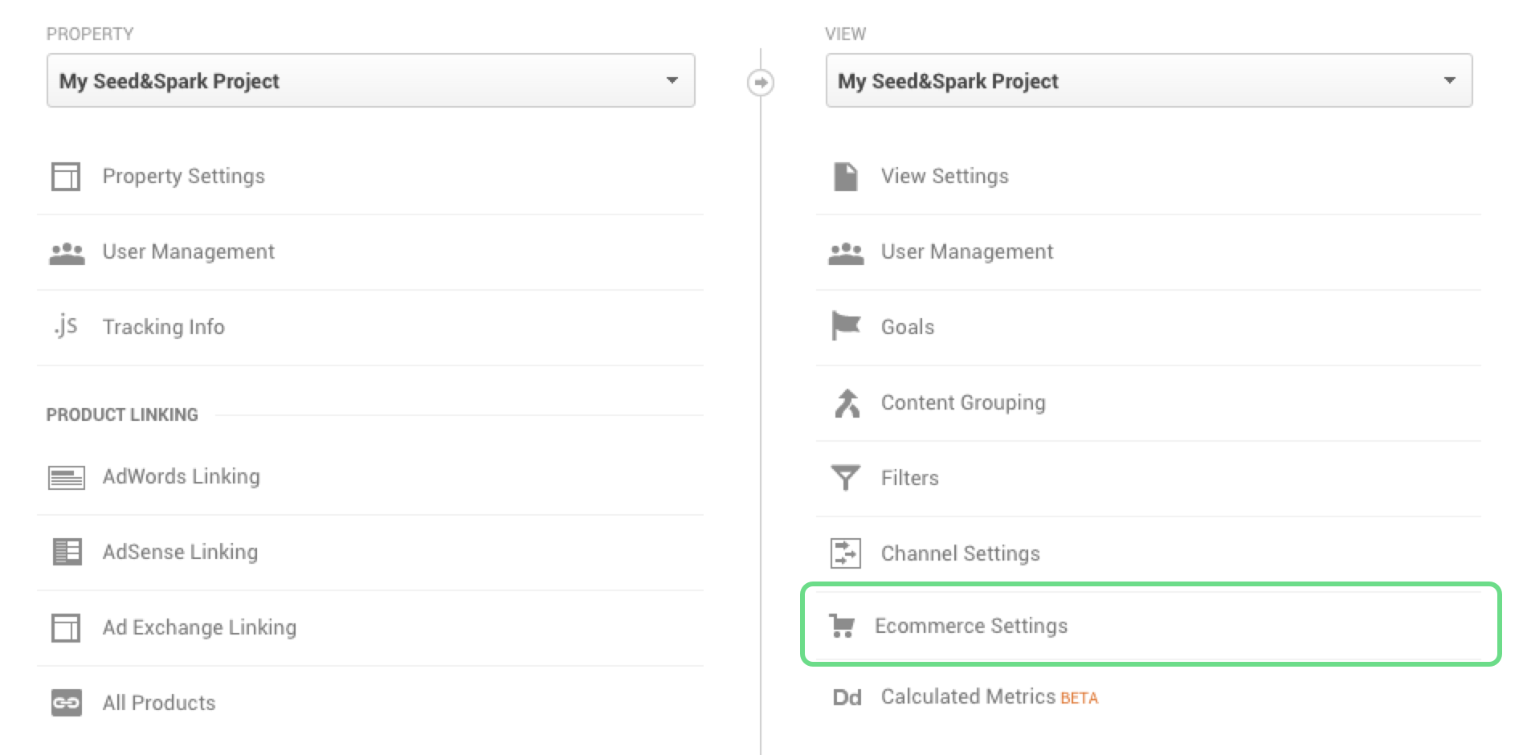Screen dimensions: 1523x755
Task: Open Filters
Action: point(909,479)
